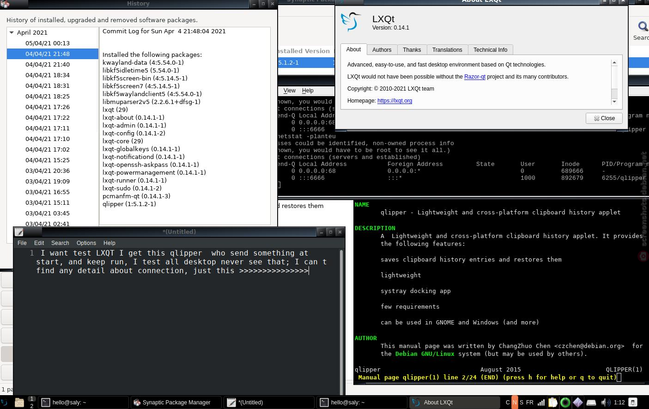Click the purple diamond tray icon
The width and height of the screenshot is (649, 409).
coord(578,403)
